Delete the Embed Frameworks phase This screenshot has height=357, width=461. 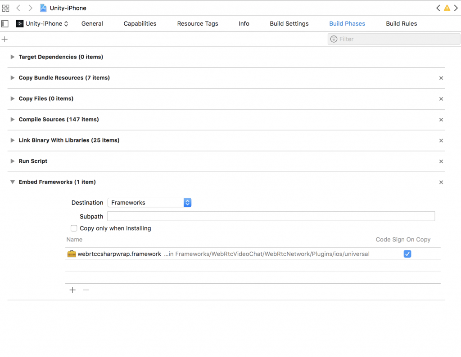441,183
